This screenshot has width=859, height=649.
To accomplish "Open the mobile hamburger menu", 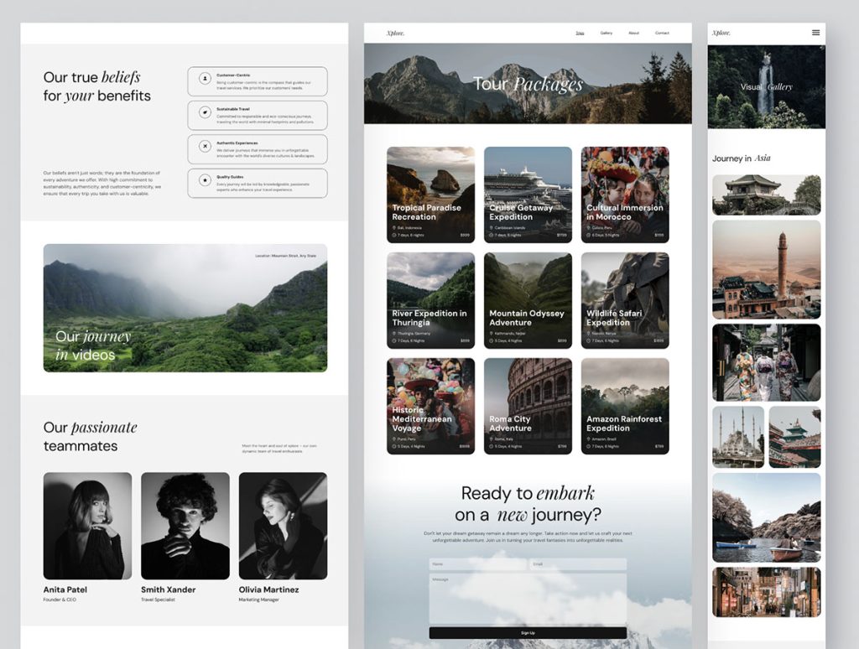I will 815,33.
